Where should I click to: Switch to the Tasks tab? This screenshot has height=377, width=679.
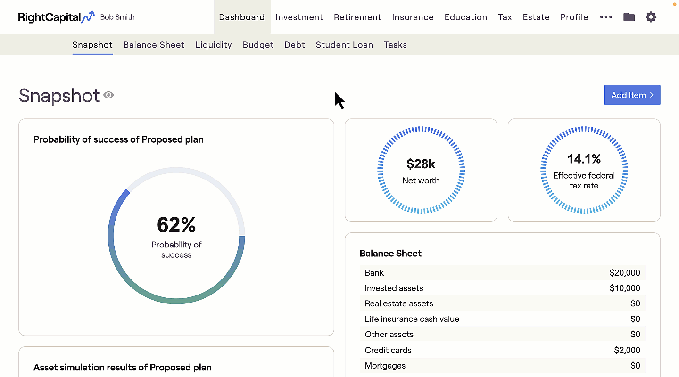(x=396, y=45)
